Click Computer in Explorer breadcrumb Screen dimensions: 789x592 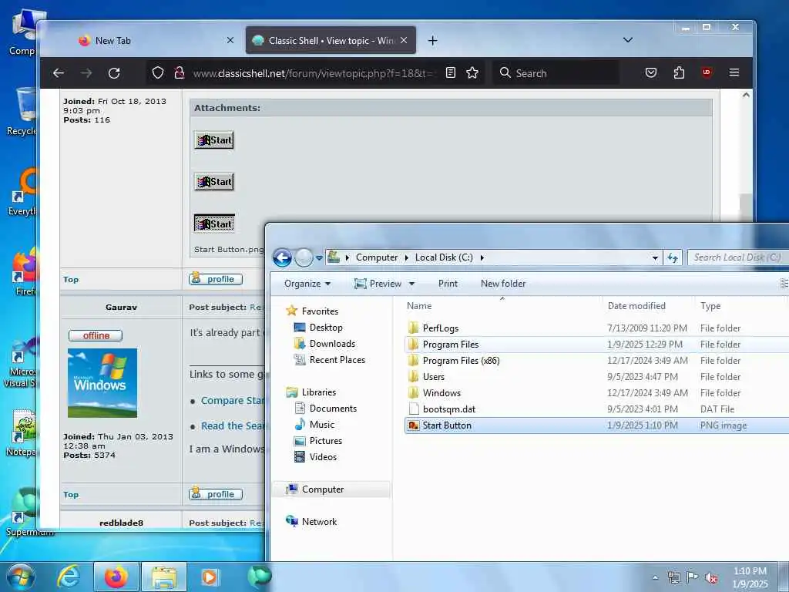377,257
